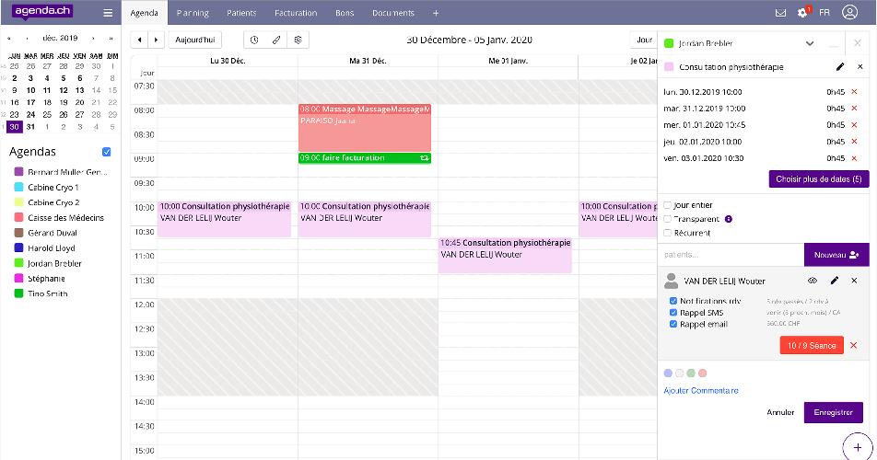
Task: Edit Consultation physiothérapie with pencil icon
Action: pyautogui.click(x=839, y=67)
